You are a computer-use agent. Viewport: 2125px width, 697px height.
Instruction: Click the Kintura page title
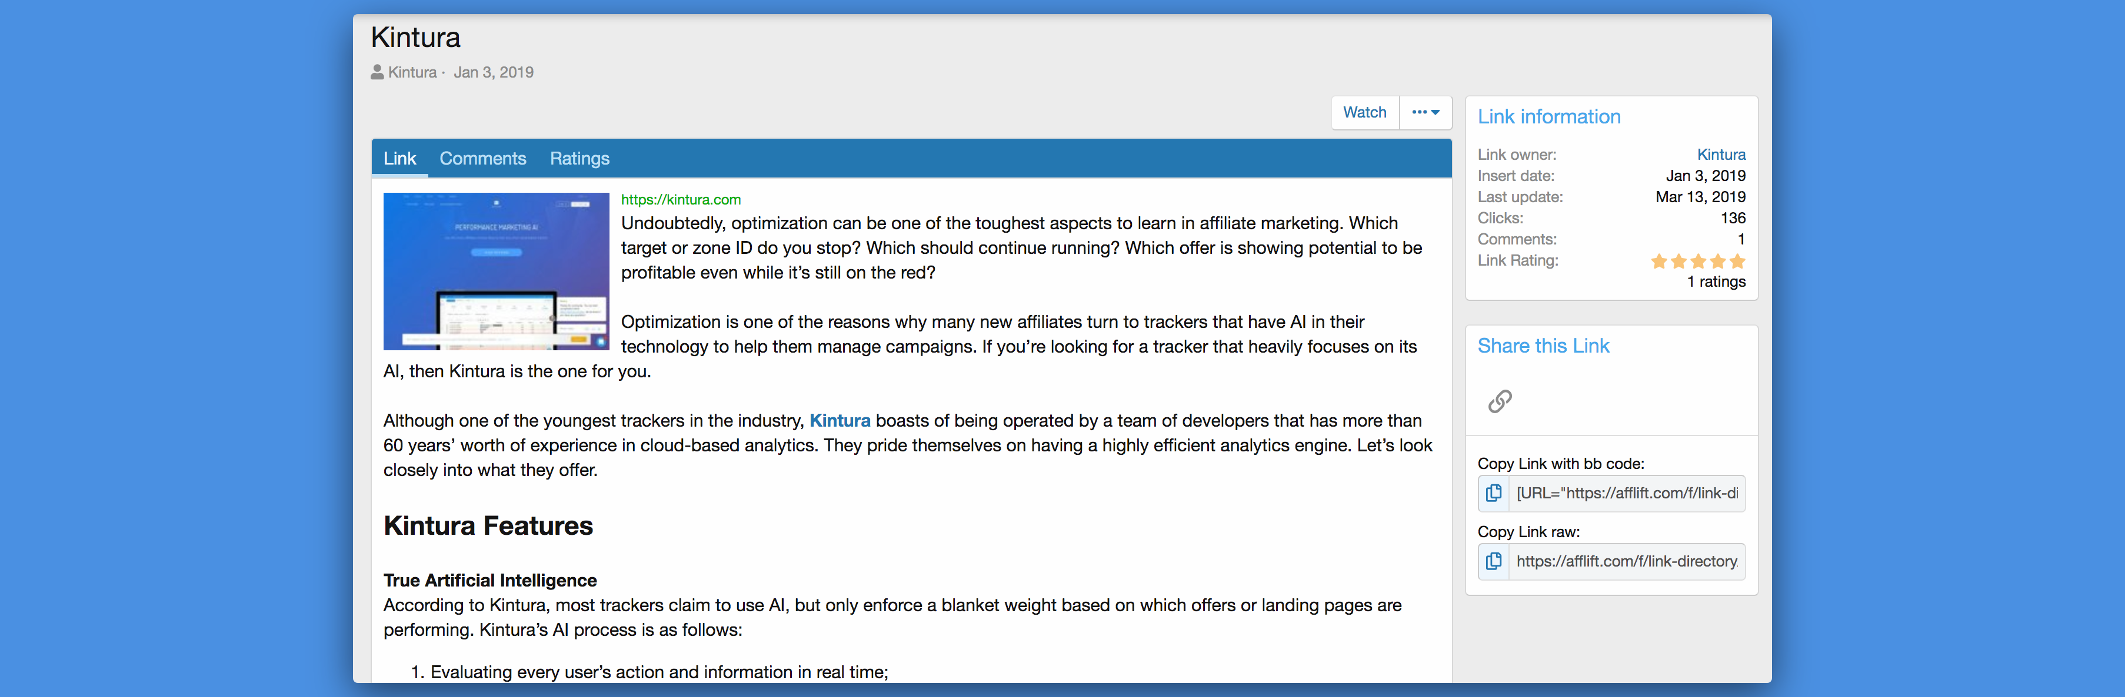(x=415, y=38)
